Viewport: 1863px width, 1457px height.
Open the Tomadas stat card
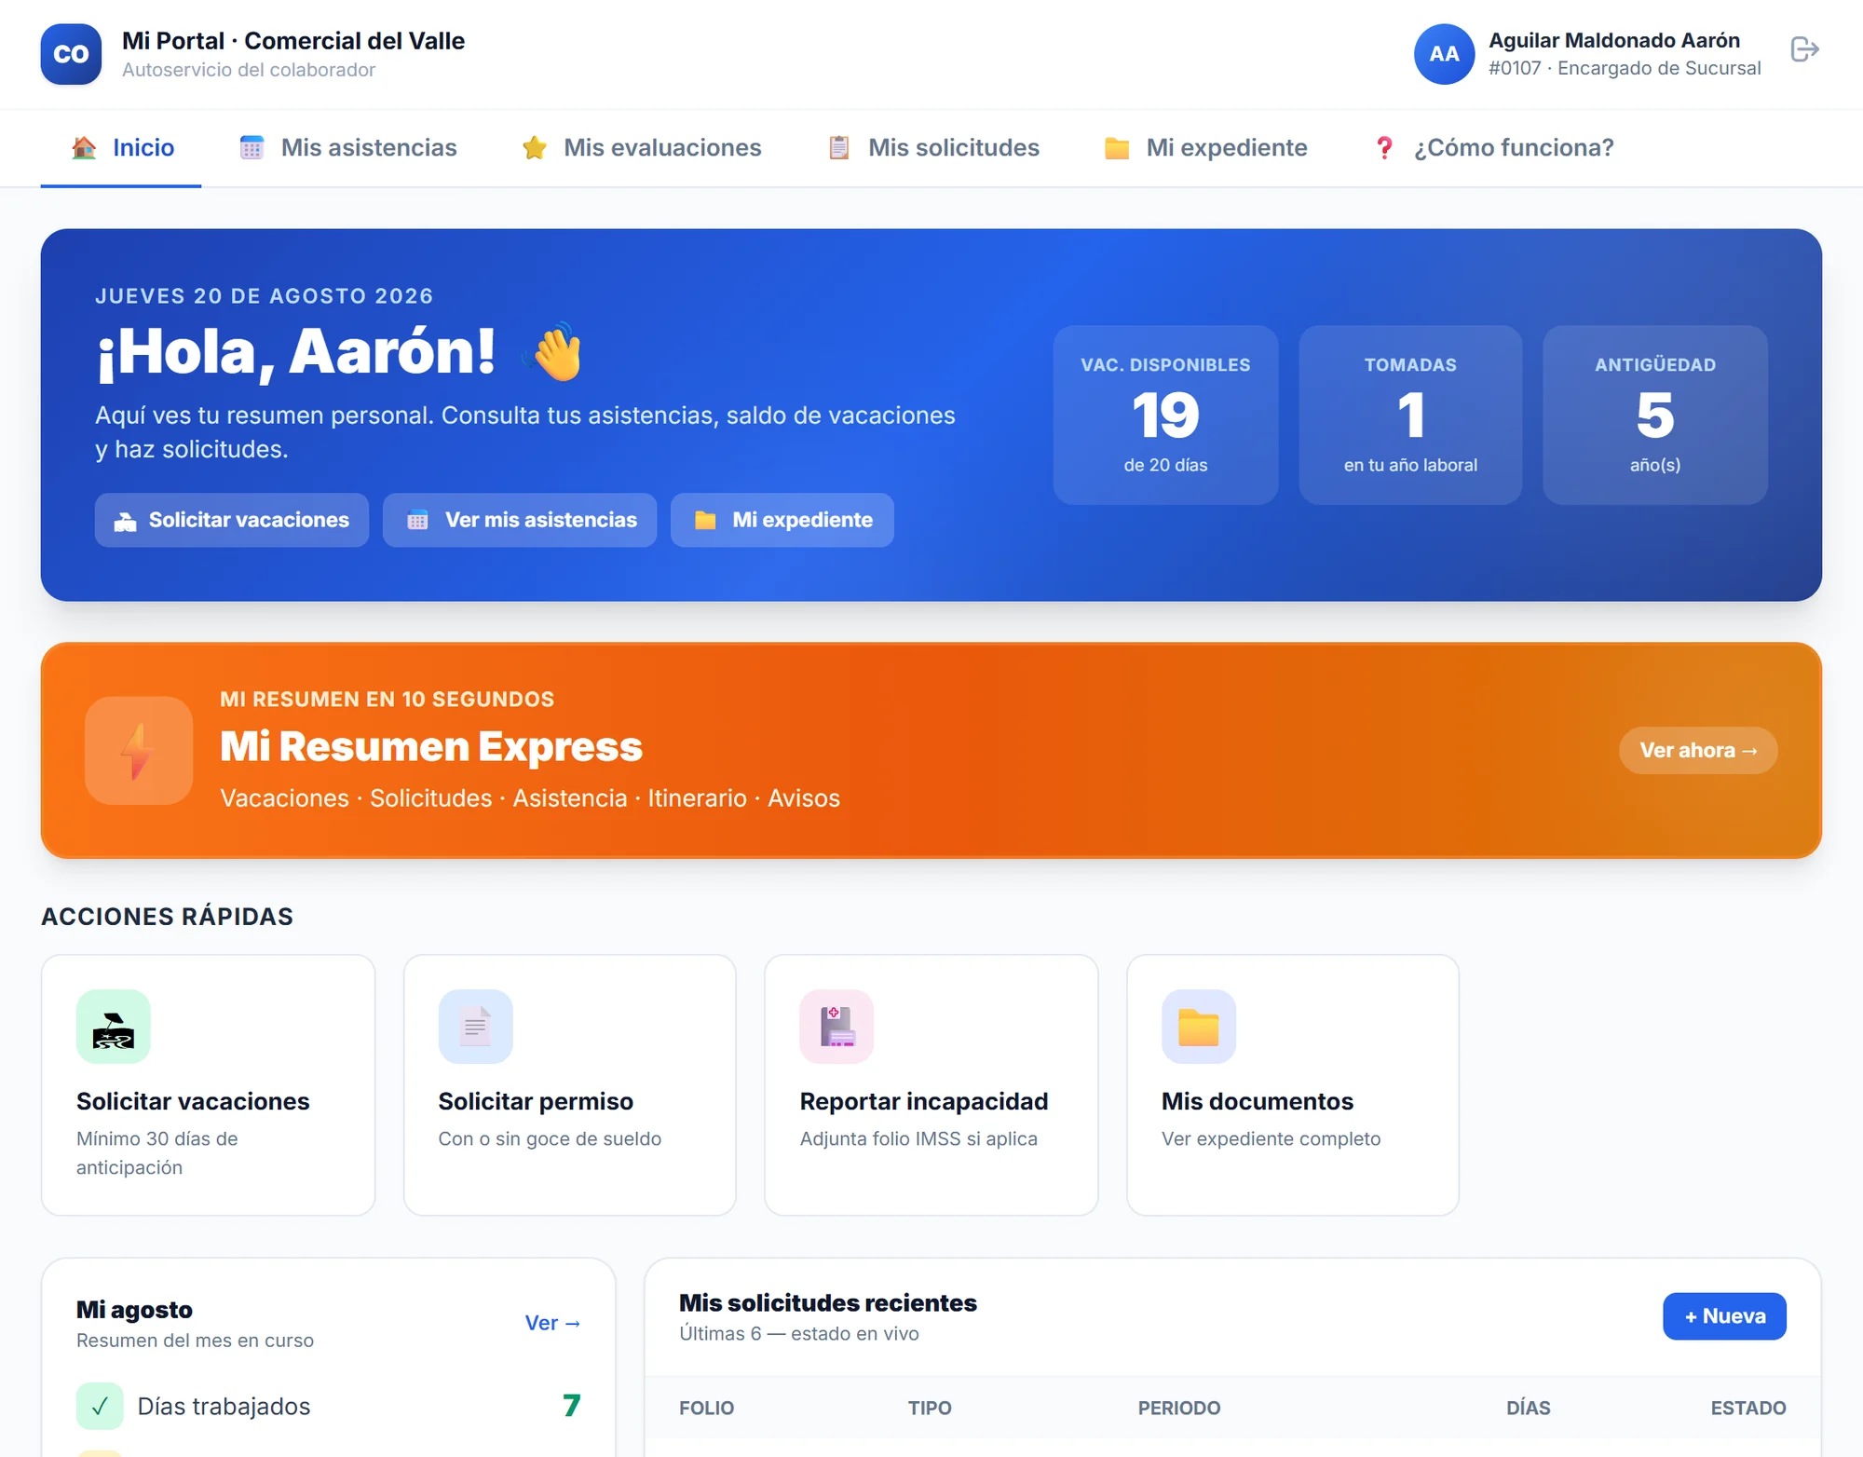pyautogui.click(x=1410, y=415)
